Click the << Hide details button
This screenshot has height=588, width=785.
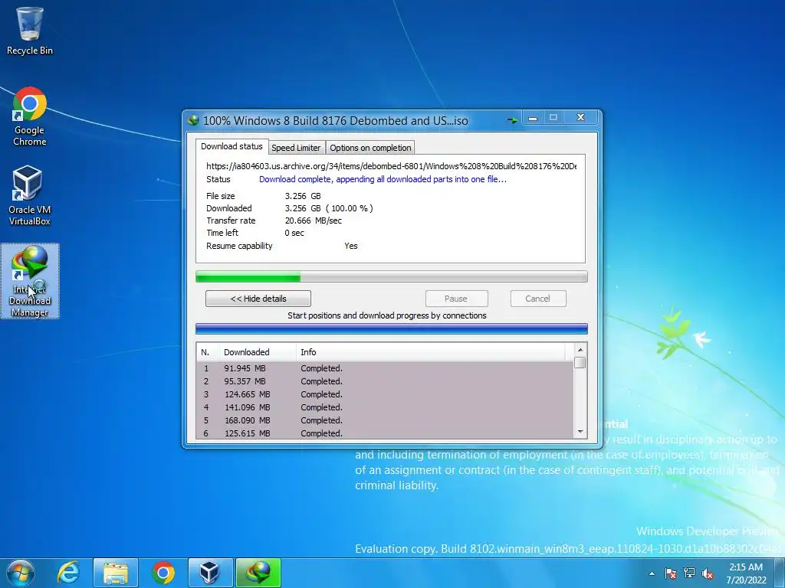(258, 299)
